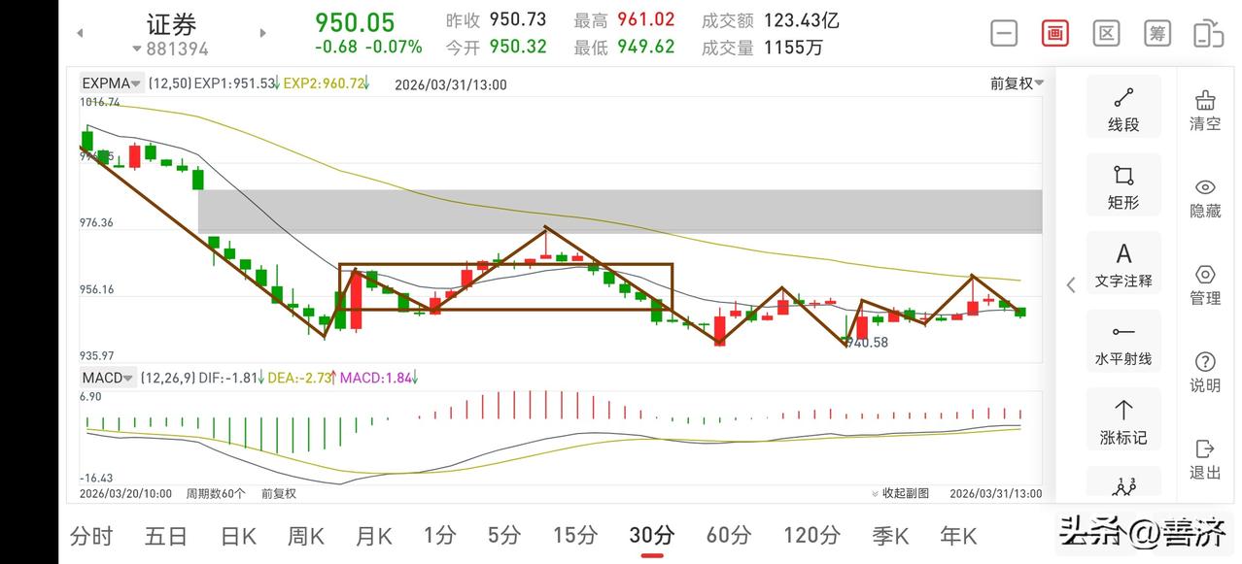Select the 线段 line segment drawing tool
The width and height of the screenshot is (1242, 564).
tap(1122, 106)
